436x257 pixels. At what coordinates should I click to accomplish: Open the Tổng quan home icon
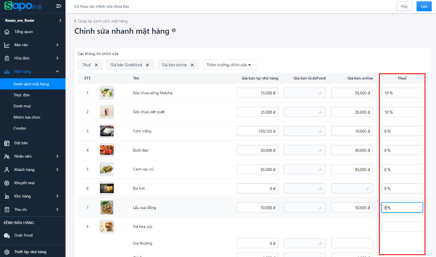(x=7, y=32)
